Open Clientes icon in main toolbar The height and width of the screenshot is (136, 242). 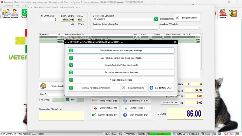coord(6,13)
